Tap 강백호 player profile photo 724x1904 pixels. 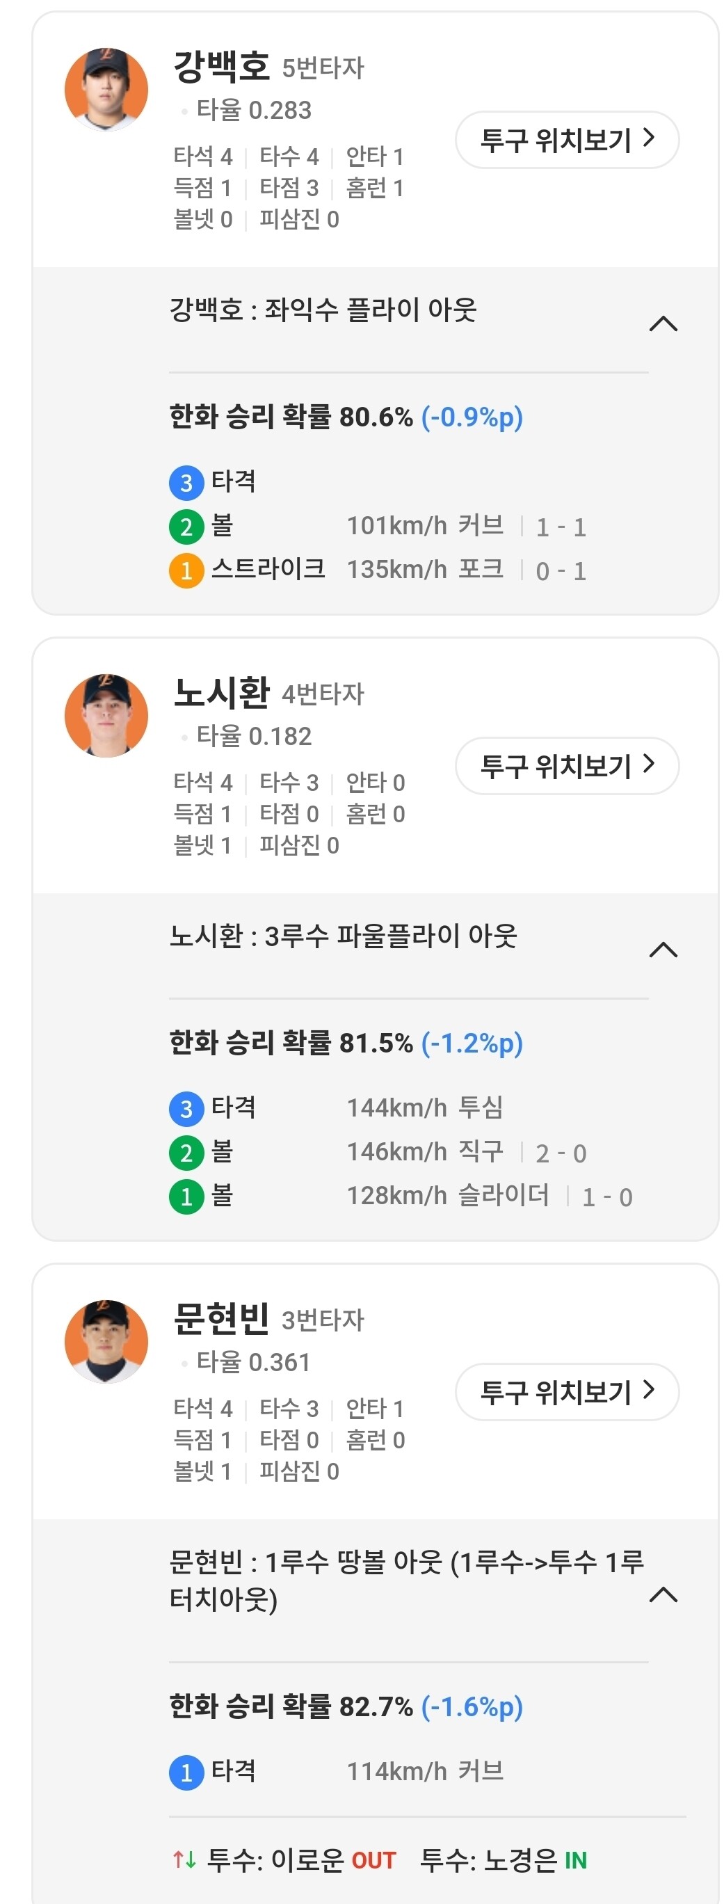tap(106, 90)
